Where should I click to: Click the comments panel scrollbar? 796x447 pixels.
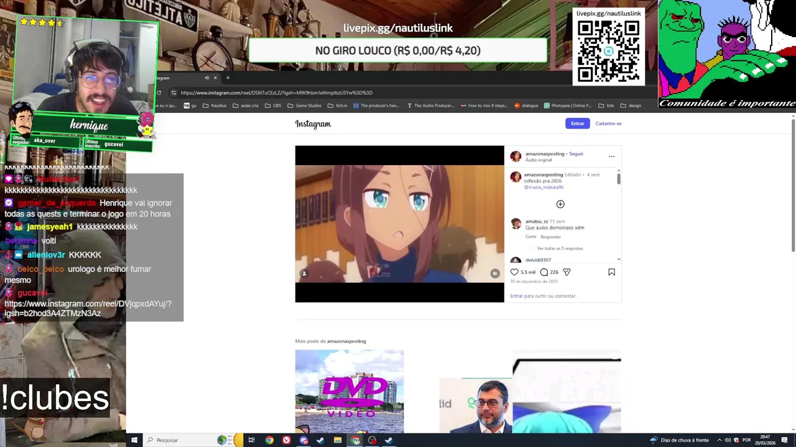coord(619,179)
